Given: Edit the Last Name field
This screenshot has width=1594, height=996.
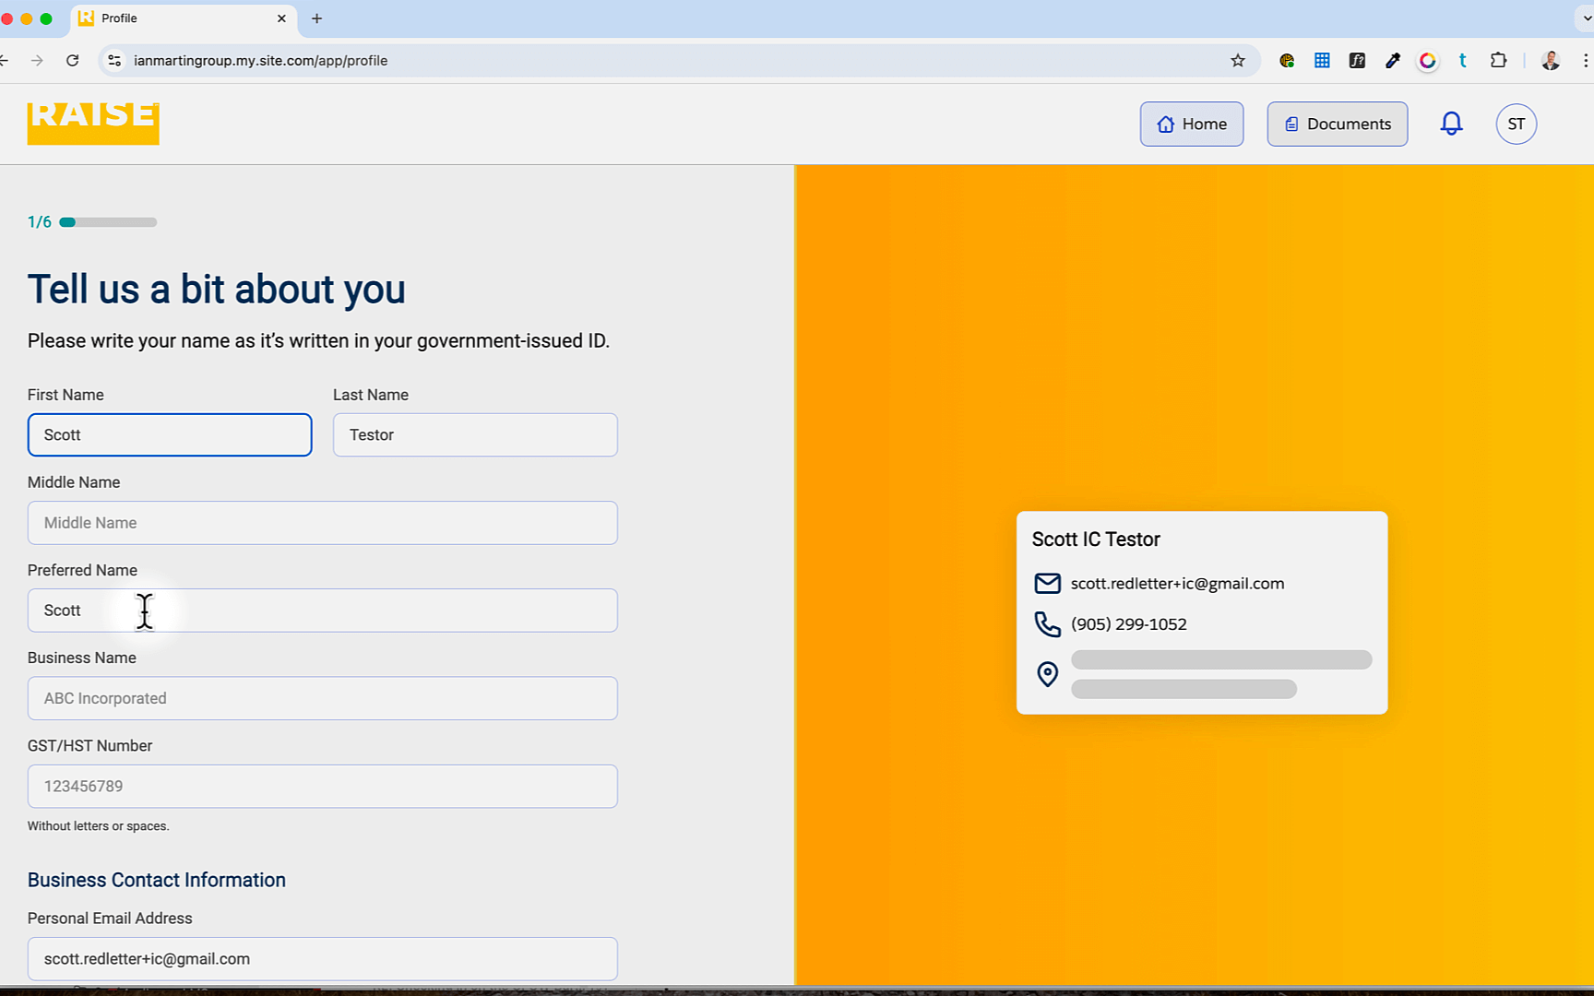Looking at the screenshot, I should [475, 435].
